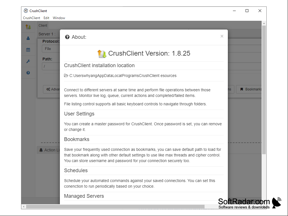The image size is (288, 216).
Task: Click the question mark icon beside About
Action: pos(67,37)
